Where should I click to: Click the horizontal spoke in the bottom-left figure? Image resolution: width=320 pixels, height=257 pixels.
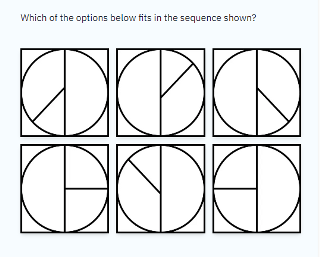(86, 189)
